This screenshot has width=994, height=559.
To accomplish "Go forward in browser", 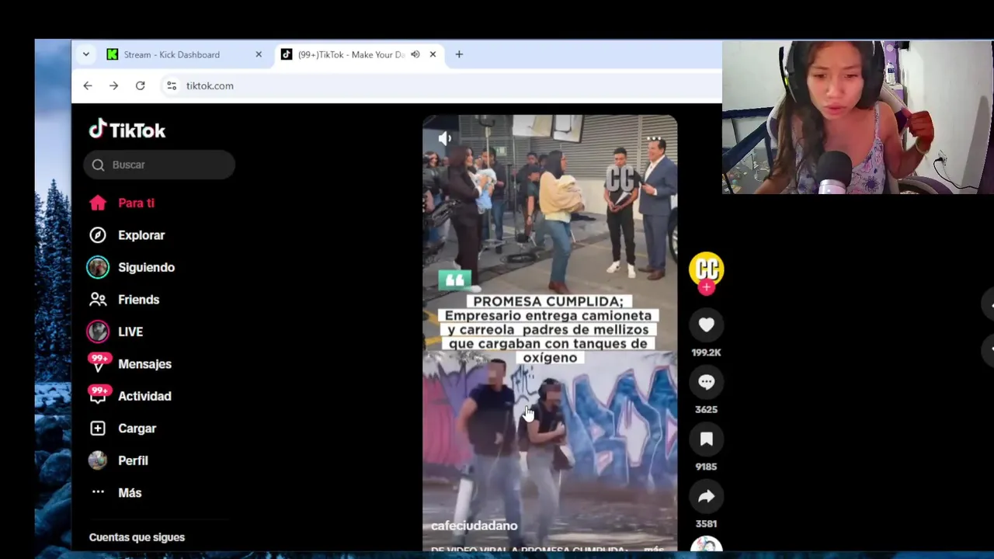I will [x=114, y=85].
